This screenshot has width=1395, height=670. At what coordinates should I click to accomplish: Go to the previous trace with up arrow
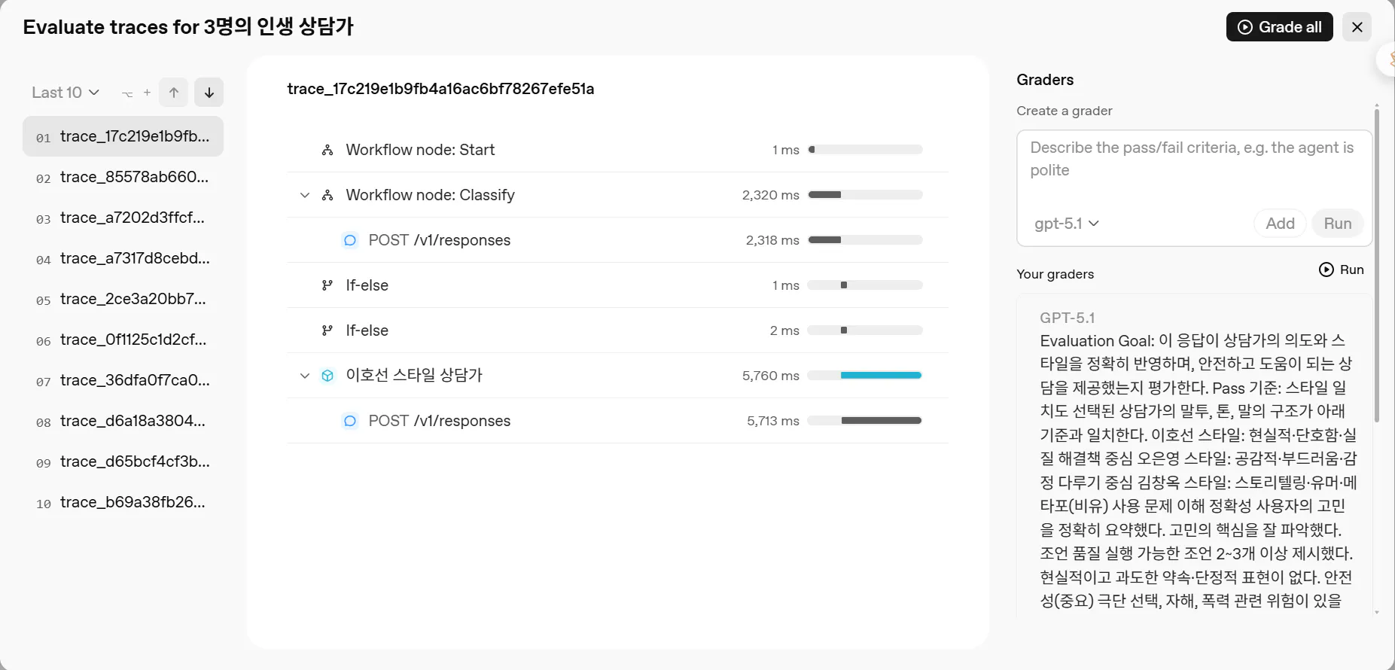point(174,93)
